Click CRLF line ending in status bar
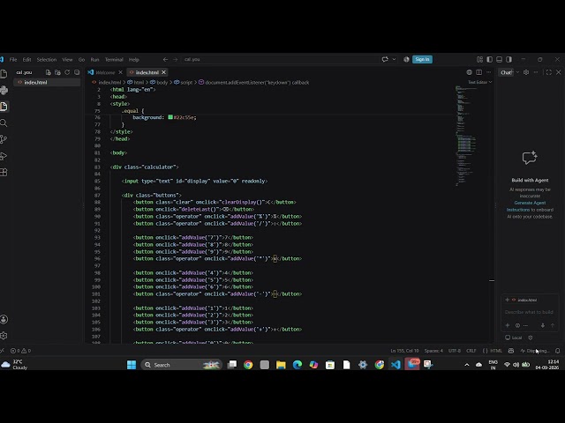This screenshot has width=565, height=423. 471,351
